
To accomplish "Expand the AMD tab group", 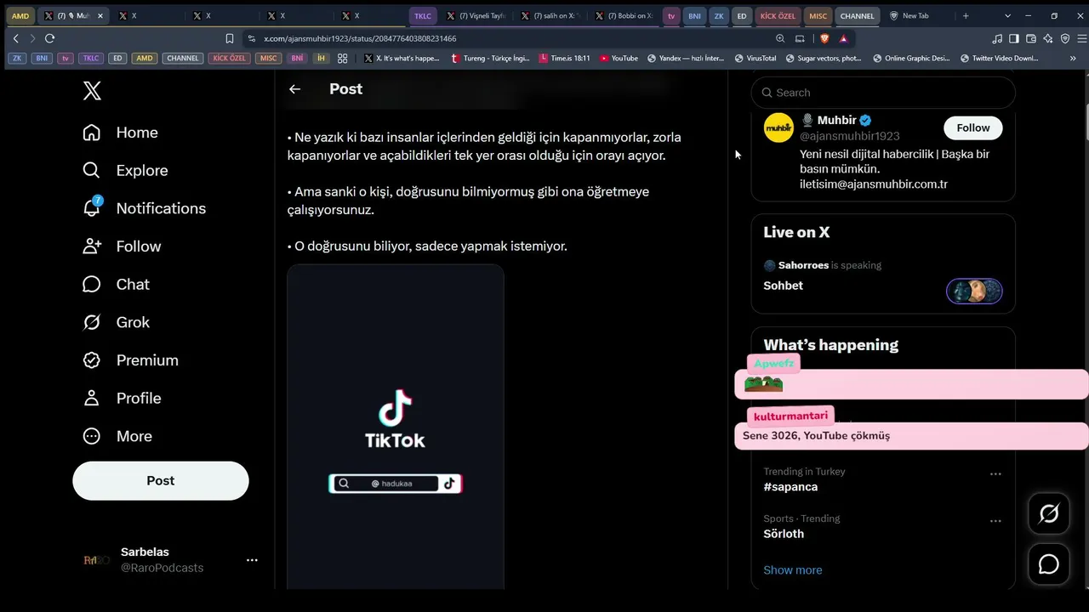I will tap(20, 15).
